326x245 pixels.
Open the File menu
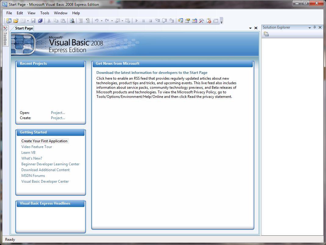click(9, 13)
